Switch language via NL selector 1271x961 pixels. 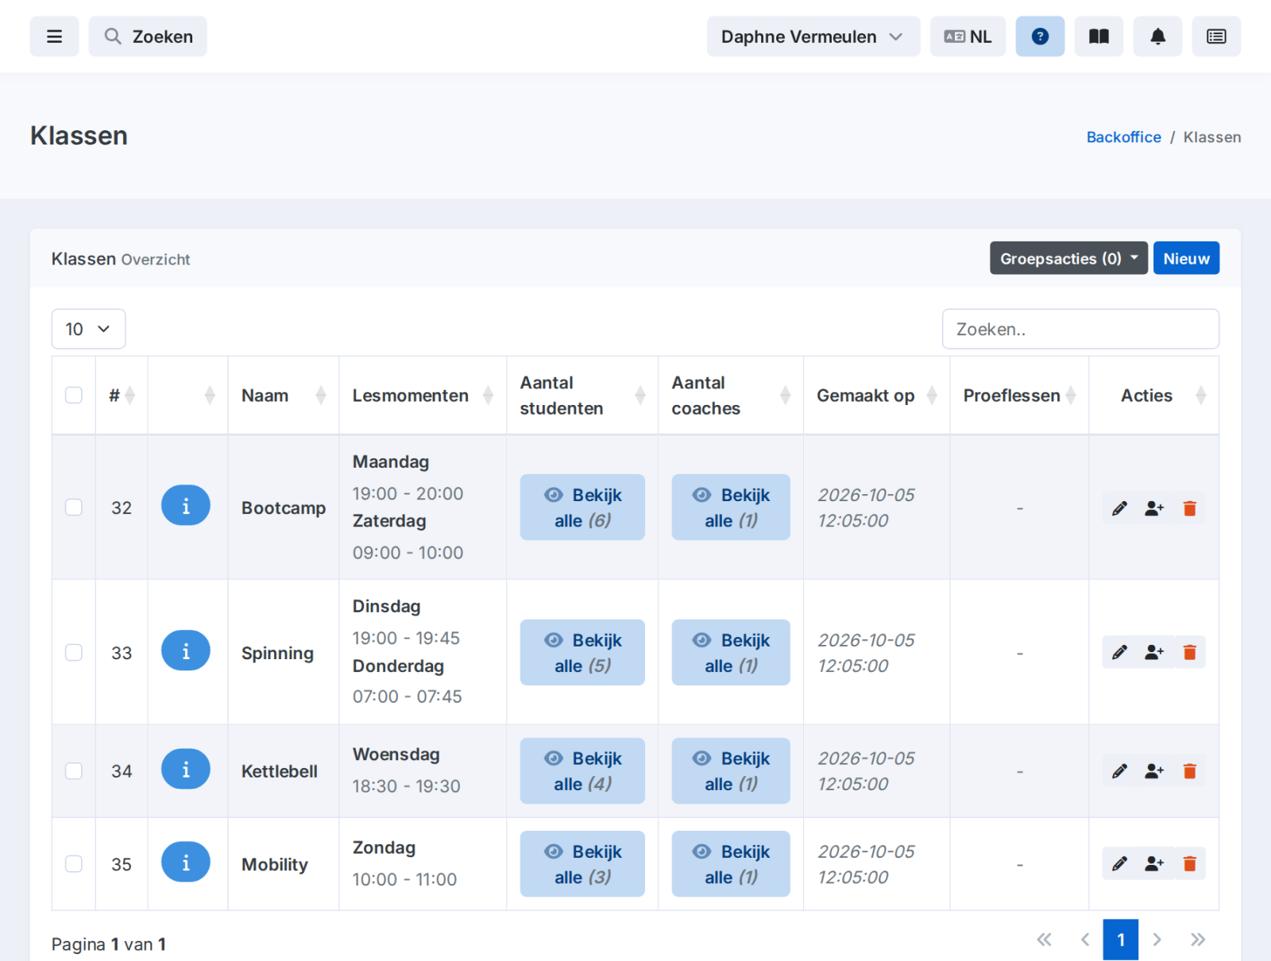click(x=968, y=37)
